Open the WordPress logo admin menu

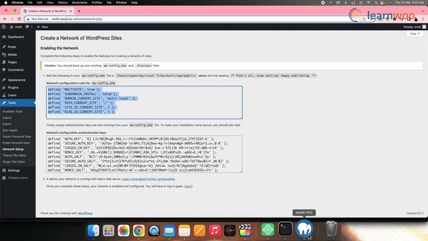[4, 27]
